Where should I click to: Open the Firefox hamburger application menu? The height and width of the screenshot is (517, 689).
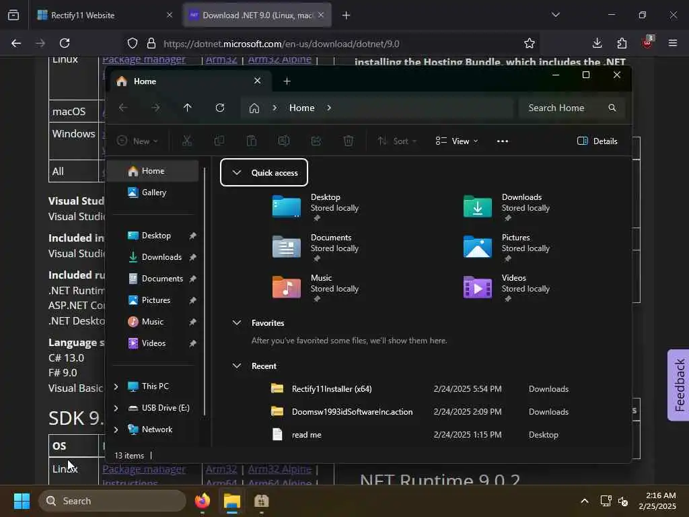pos(673,43)
